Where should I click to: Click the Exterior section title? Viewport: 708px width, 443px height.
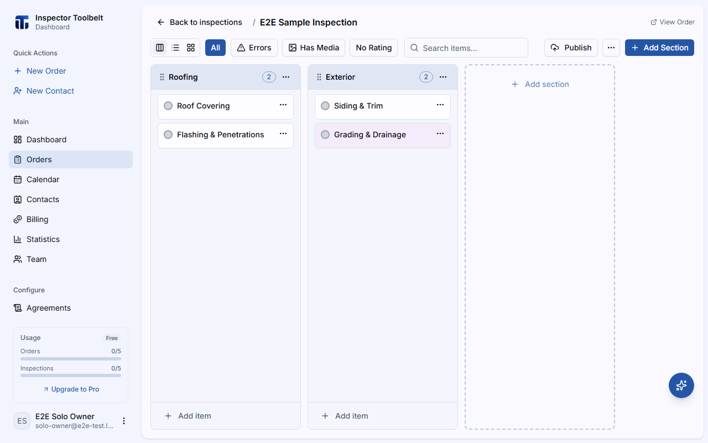click(340, 77)
